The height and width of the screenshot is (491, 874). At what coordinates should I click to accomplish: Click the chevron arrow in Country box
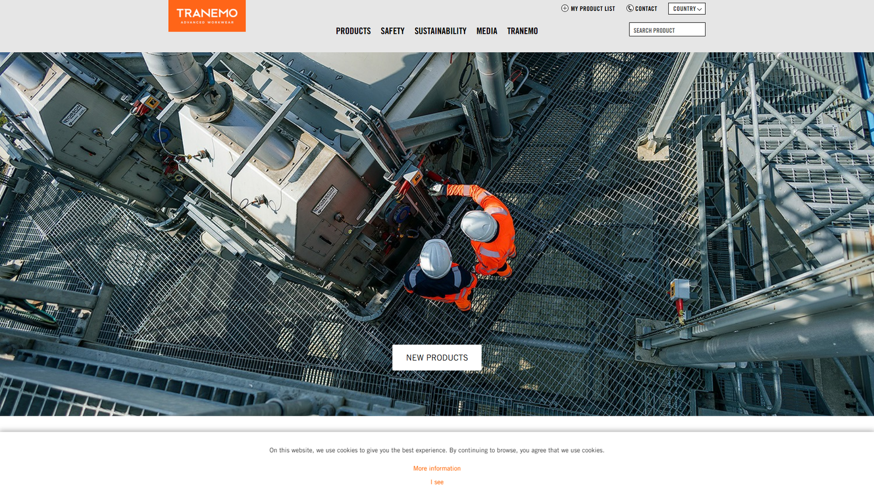pyautogui.click(x=699, y=9)
